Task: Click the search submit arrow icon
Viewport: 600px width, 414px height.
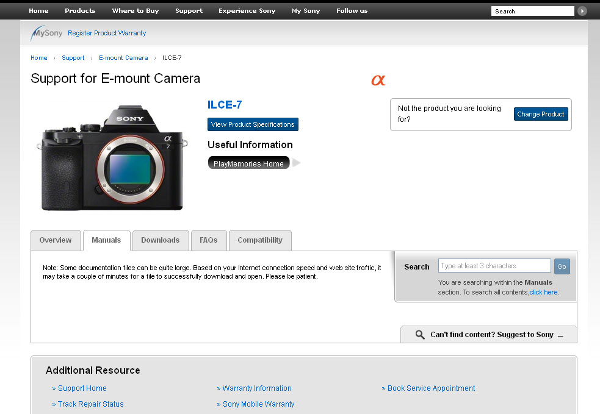Action: (582, 11)
